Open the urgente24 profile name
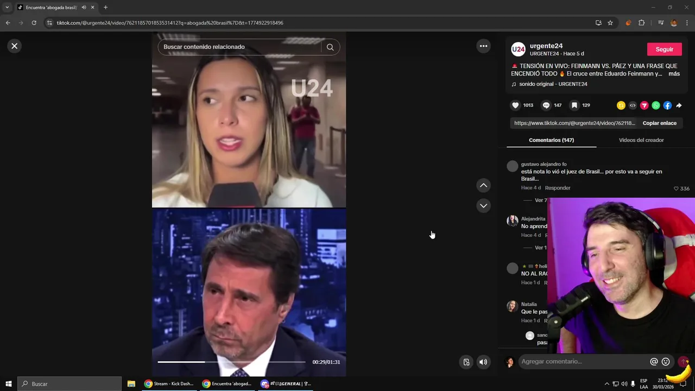The height and width of the screenshot is (391, 695). click(546, 46)
